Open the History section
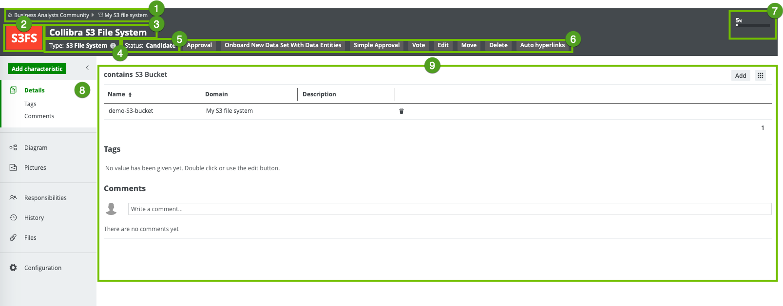Screen dimensions: 783x306 [34, 218]
